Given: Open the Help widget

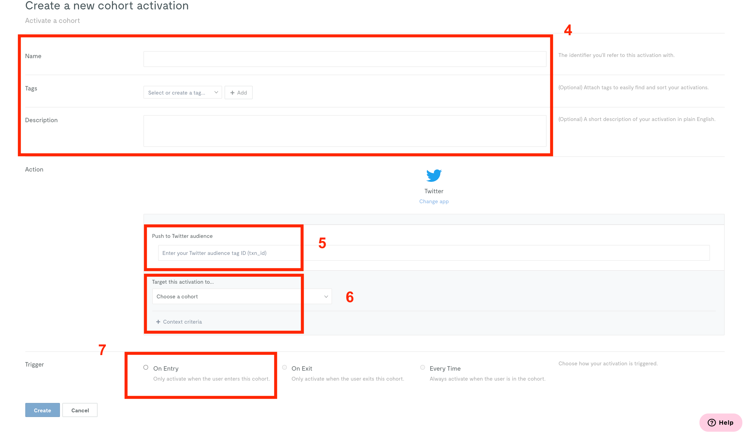Looking at the screenshot, I should [x=720, y=422].
